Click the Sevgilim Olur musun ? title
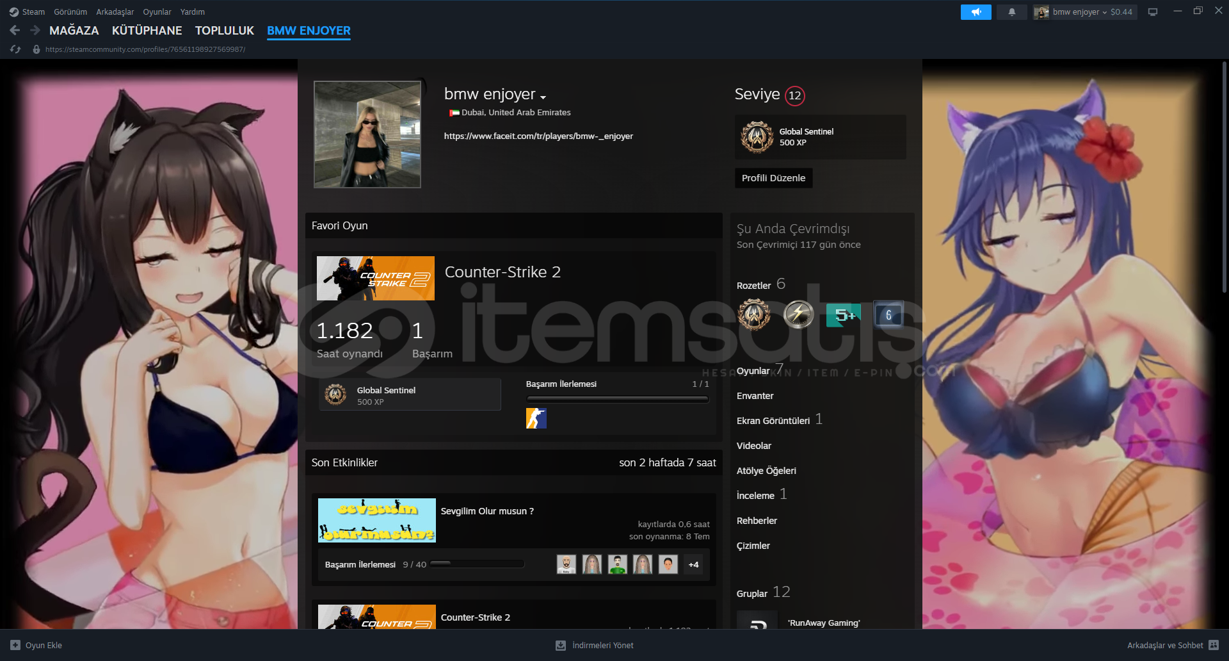The width and height of the screenshot is (1229, 661). 487,511
